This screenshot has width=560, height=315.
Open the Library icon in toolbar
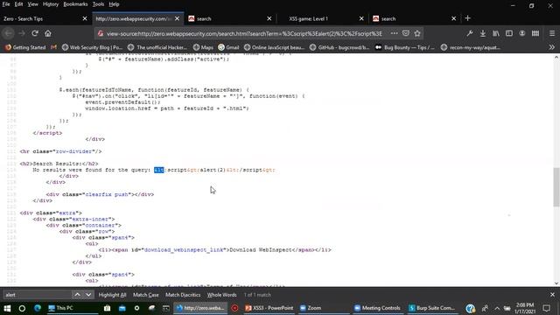click(x=496, y=33)
